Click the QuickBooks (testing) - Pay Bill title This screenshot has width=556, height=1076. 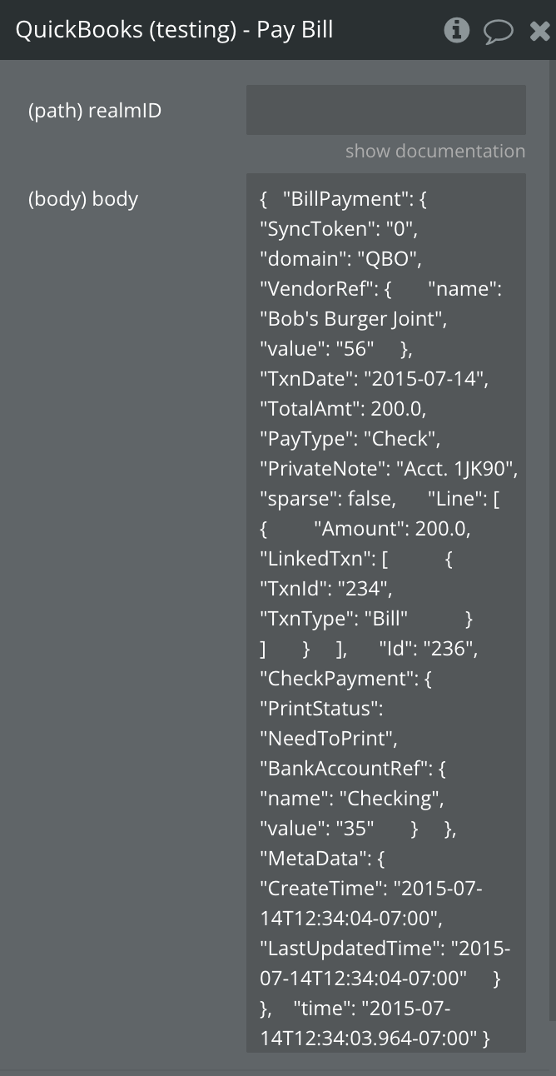(x=174, y=30)
